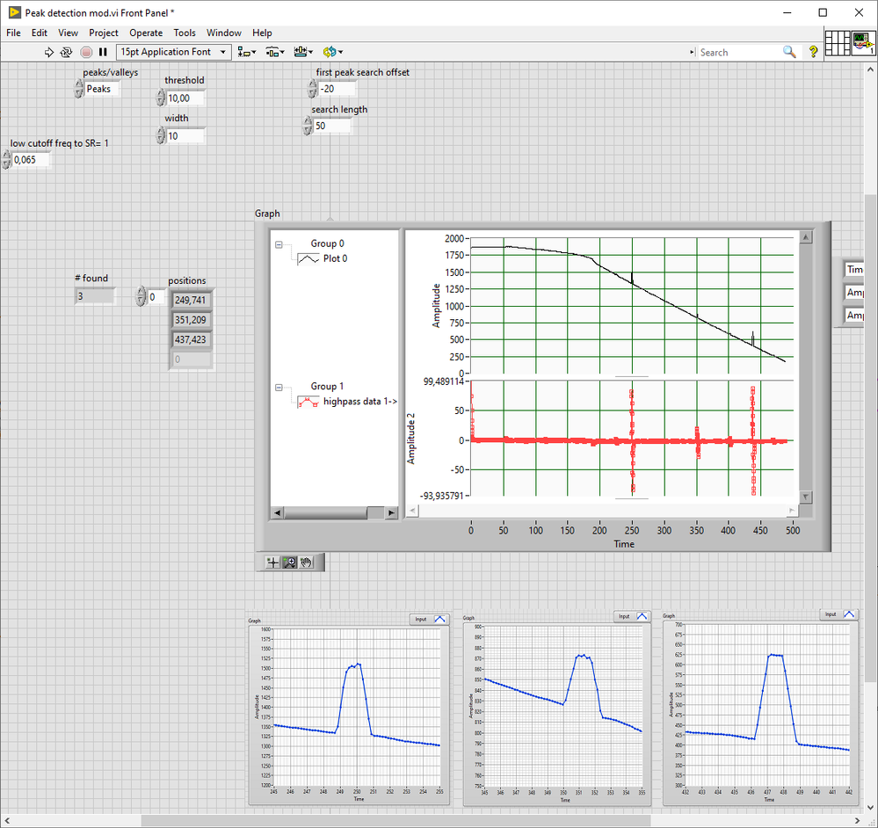Image resolution: width=878 pixels, height=828 pixels.
Task: Click the window horizontal scrollbar left arrow
Action: (x=7, y=821)
